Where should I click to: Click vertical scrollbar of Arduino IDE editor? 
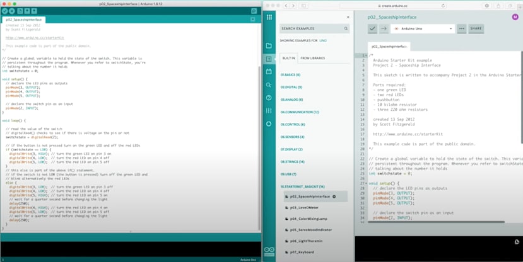coord(259,148)
